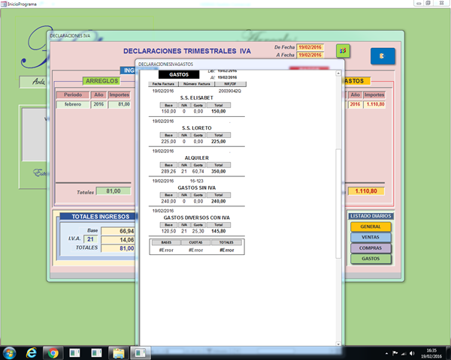Open the file explorer folder taskbar icon
Image resolution: width=451 pixels, height=360 pixels.
coord(118,352)
